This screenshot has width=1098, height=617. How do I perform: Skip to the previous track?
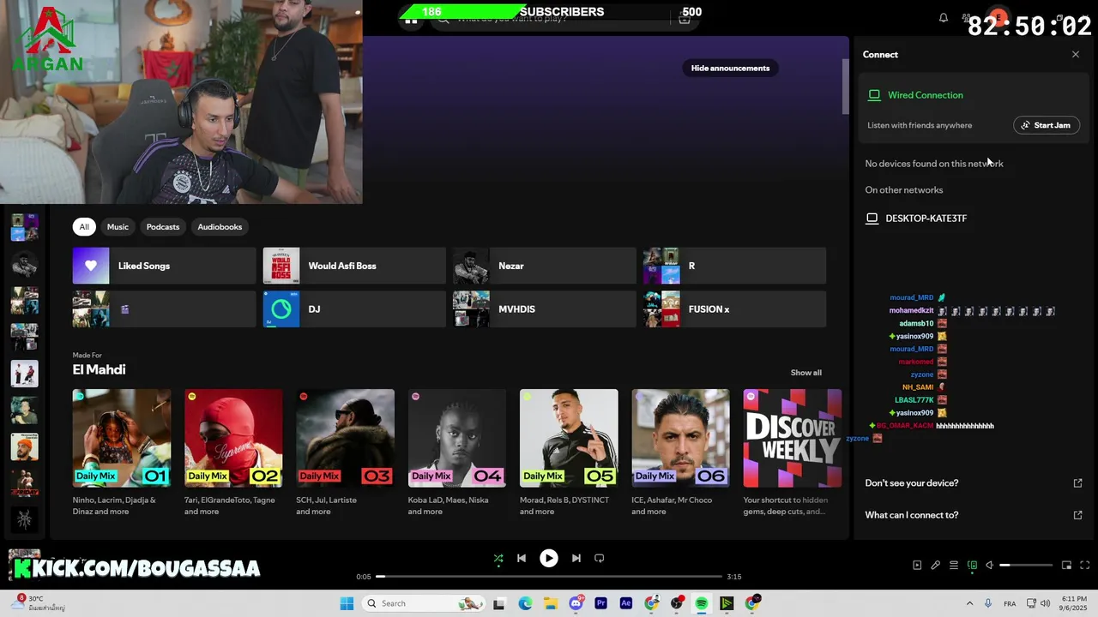[x=521, y=558]
